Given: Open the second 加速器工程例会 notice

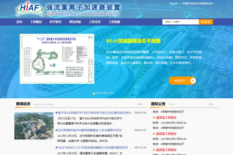Looking at the screenshot, I should click(x=166, y=134).
